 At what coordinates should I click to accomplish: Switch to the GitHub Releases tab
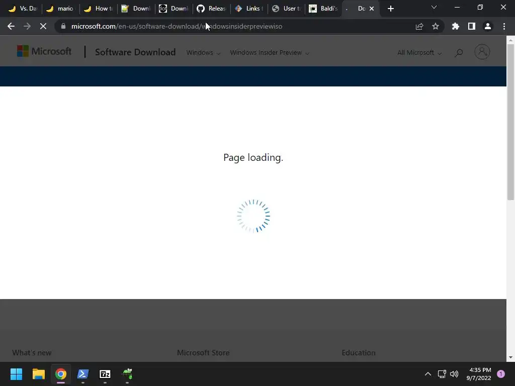click(x=212, y=9)
